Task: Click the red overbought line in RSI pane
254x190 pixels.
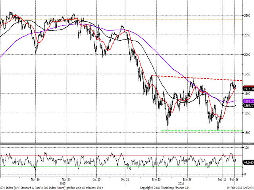Action: point(121,156)
